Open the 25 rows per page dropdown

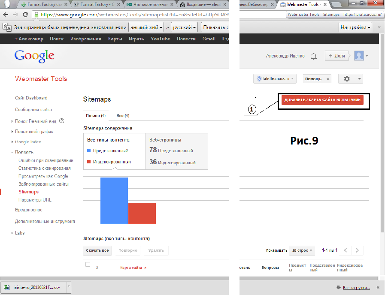click(302, 250)
